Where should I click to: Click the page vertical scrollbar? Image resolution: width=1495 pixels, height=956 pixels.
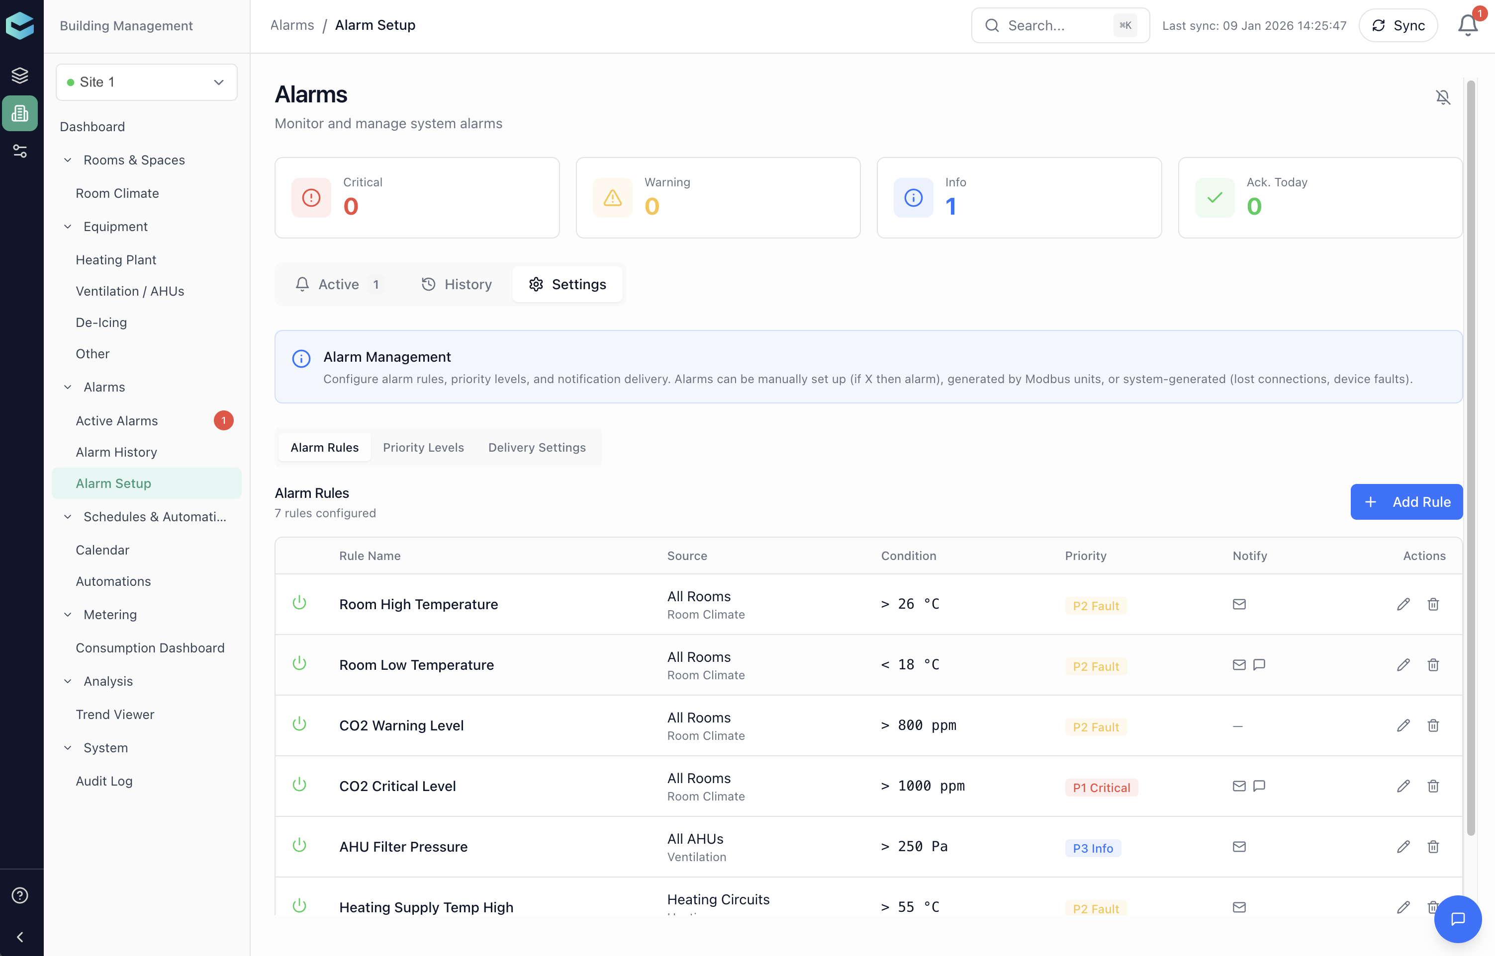pos(1470,458)
